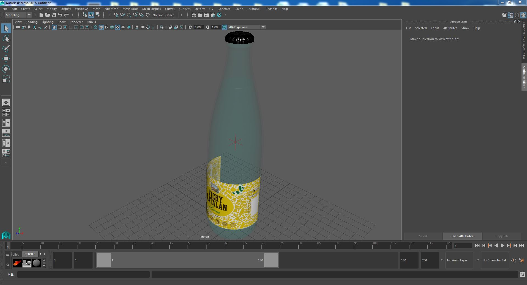Toggle snap to curves

coord(122,15)
